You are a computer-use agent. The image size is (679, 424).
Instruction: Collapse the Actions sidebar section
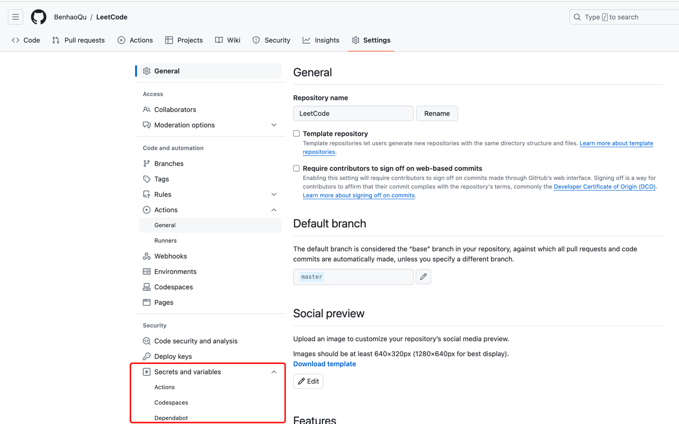[274, 210]
